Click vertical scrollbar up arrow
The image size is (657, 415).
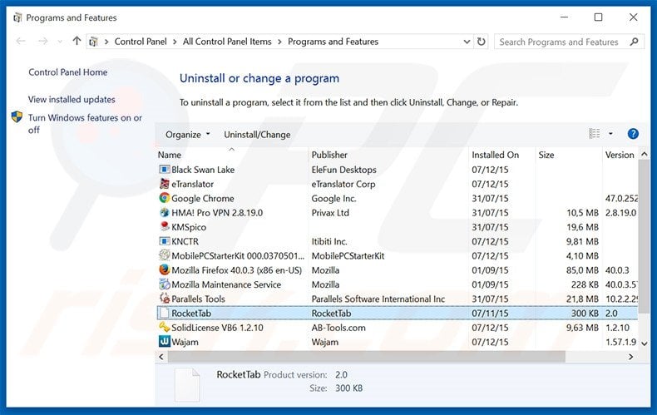(644, 154)
